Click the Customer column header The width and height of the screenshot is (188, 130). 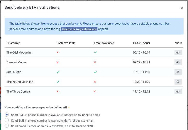pyautogui.click(x=13, y=43)
